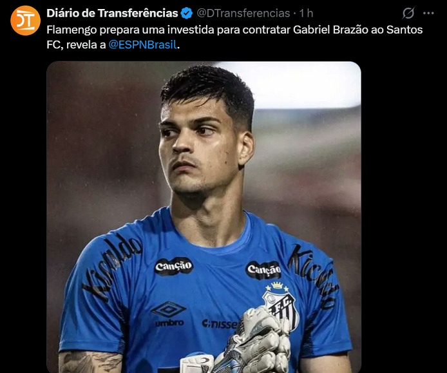Open the post via the 1 h timestamp

coord(306,13)
